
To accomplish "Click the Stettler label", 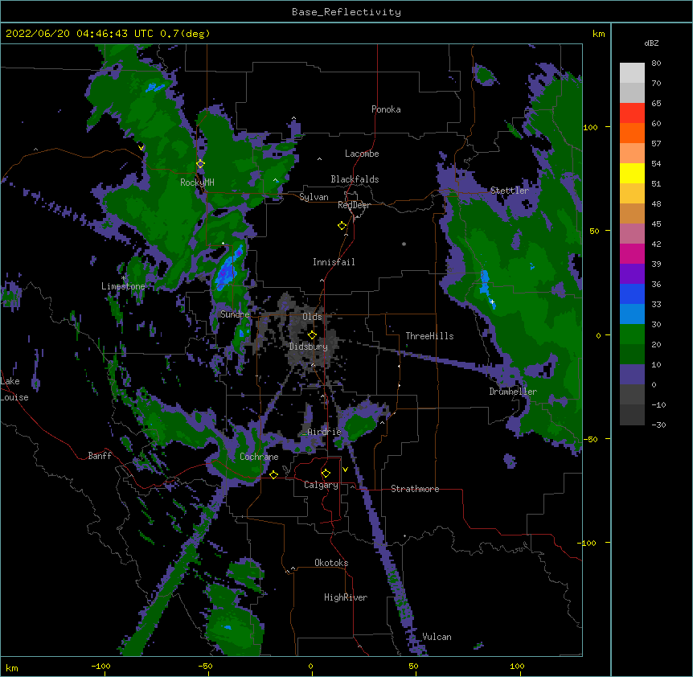I will 510,191.
